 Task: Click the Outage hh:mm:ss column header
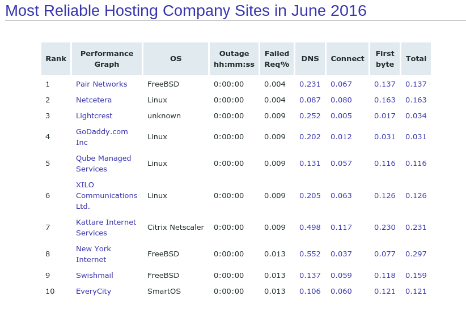click(234, 59)
